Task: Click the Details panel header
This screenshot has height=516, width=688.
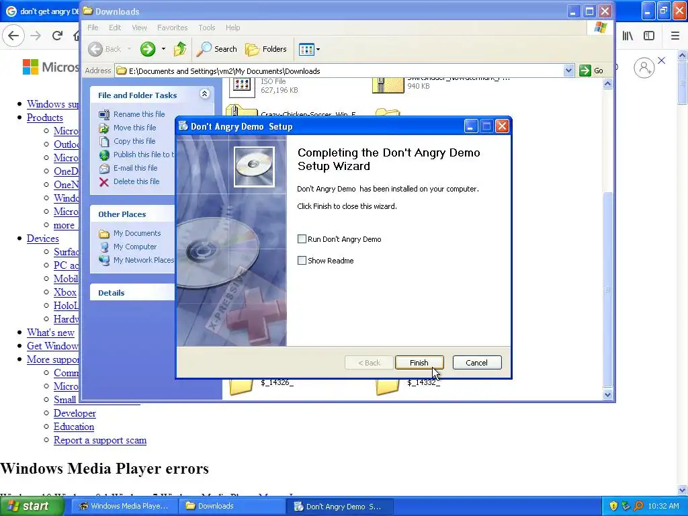Action: [132, 293]
